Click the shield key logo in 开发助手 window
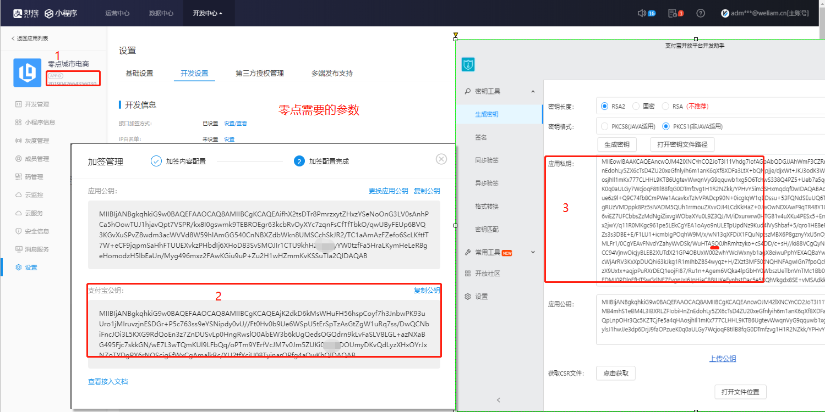 tap(468, 64)
